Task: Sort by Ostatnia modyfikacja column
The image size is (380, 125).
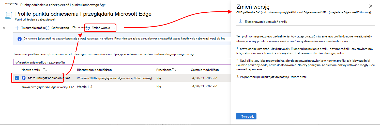Action: coord(204,70)
